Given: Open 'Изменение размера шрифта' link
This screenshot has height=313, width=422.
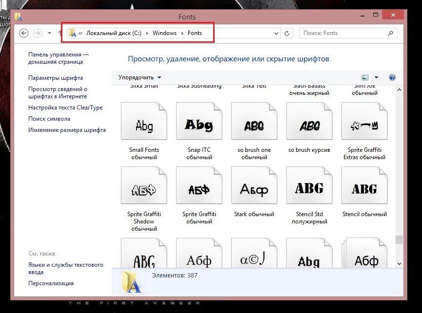Looking at the screenshot, I should [67, 130].
